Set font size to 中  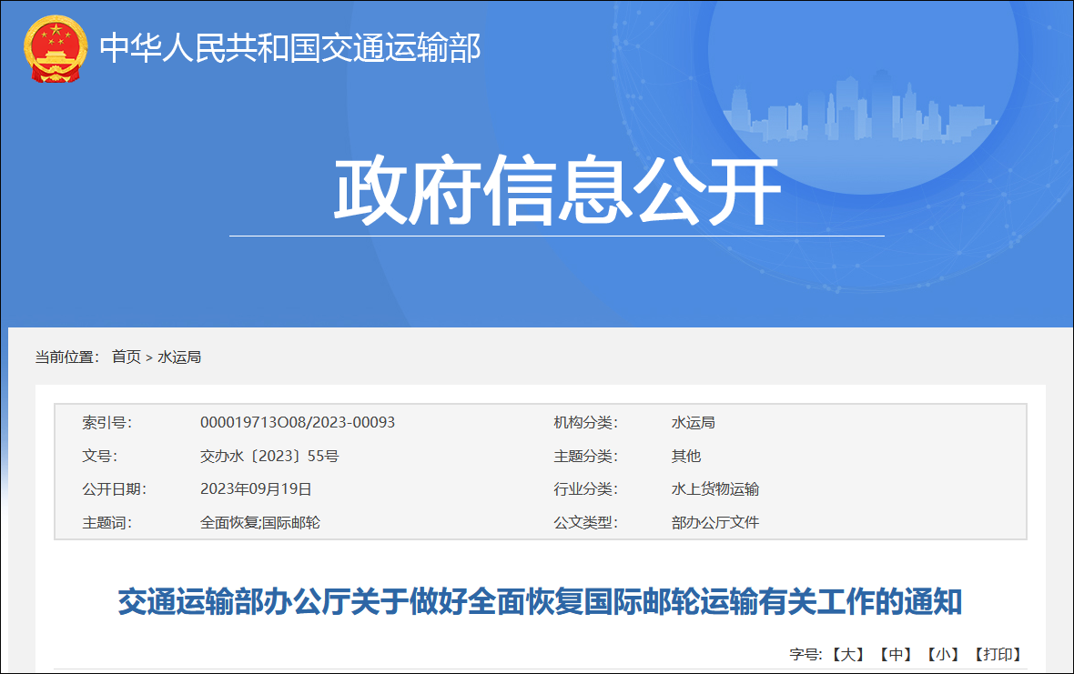tap(896, 655)
